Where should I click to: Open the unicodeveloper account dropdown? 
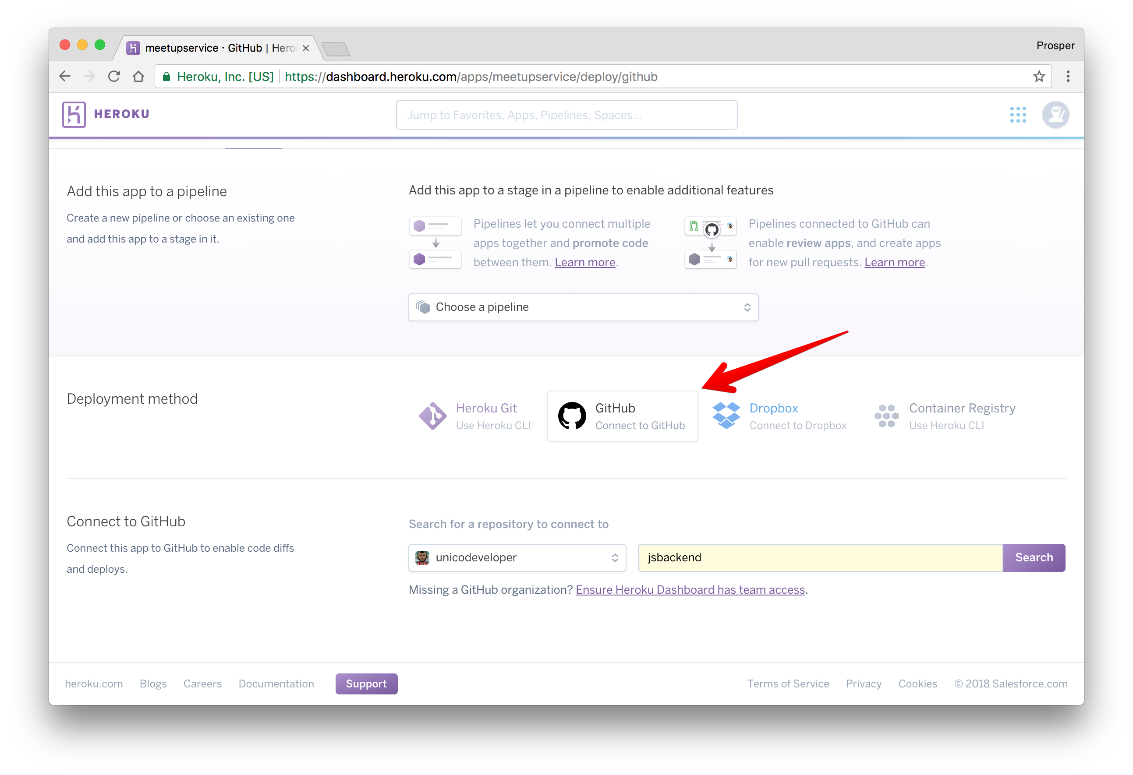coord(517,557)
